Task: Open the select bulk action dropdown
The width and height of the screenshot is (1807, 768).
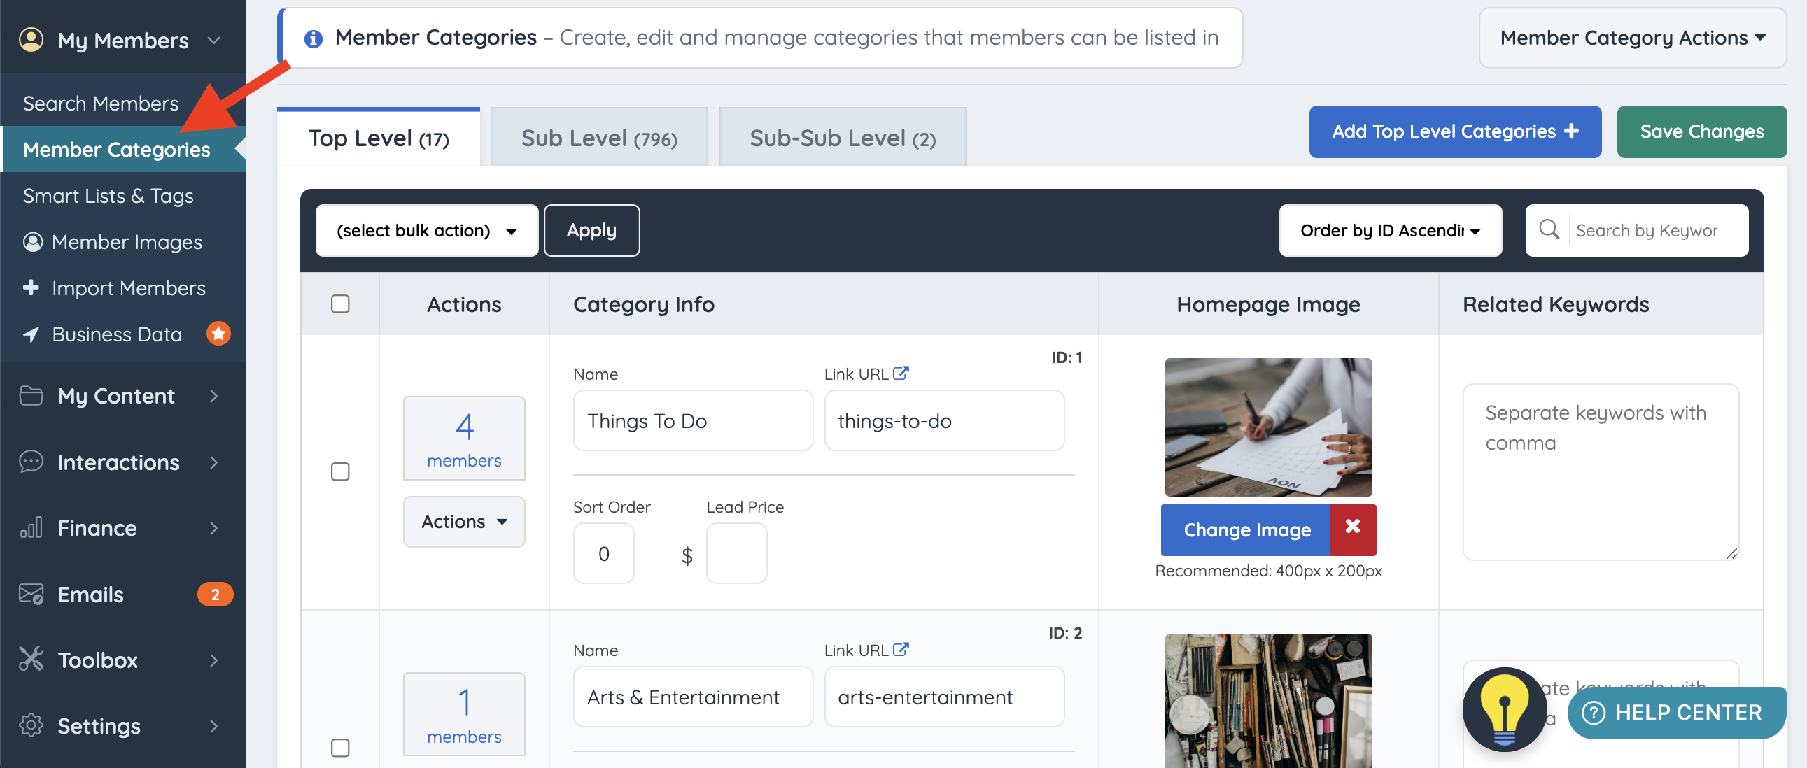Action: coord(426,231)
